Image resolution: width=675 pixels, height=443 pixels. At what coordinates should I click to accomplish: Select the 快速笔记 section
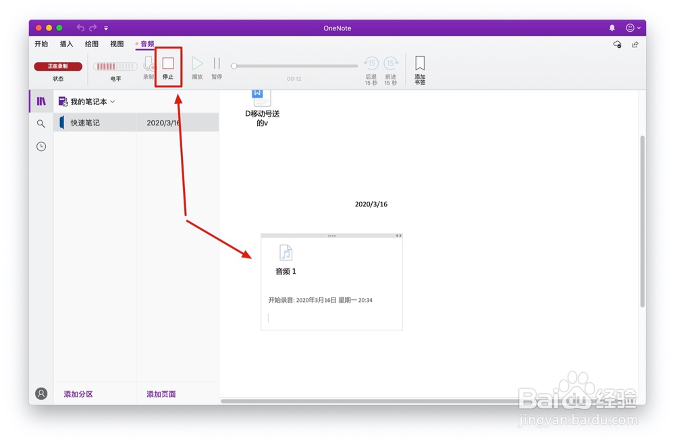(94, 123)
